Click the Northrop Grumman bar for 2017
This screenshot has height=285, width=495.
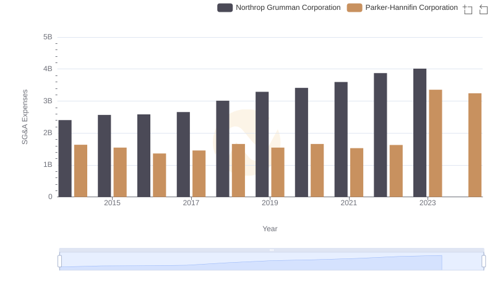[x=183, y=155]
